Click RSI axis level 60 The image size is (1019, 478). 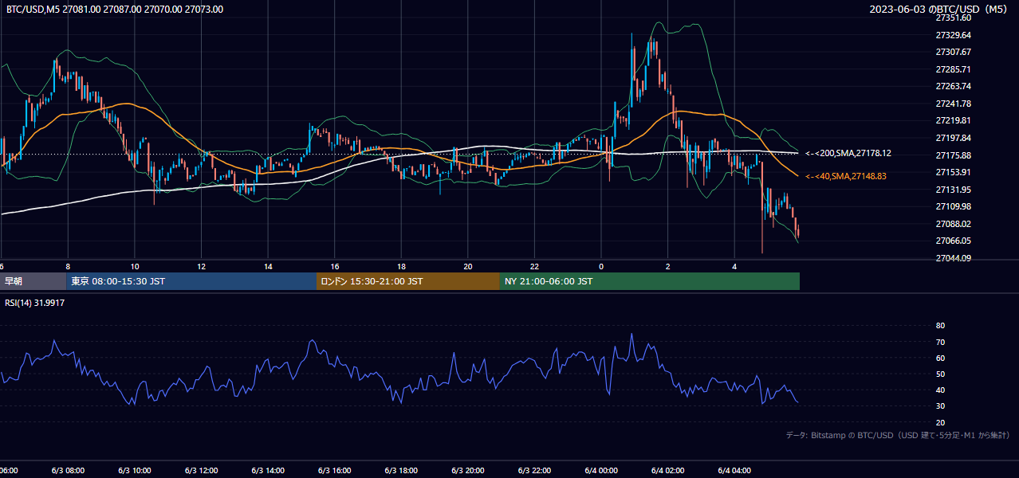[x=940, y=358]
